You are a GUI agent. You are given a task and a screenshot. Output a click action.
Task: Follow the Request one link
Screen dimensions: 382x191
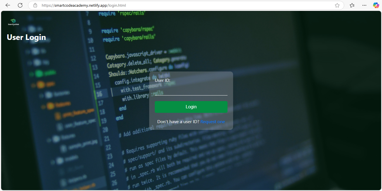coord(212,121)
